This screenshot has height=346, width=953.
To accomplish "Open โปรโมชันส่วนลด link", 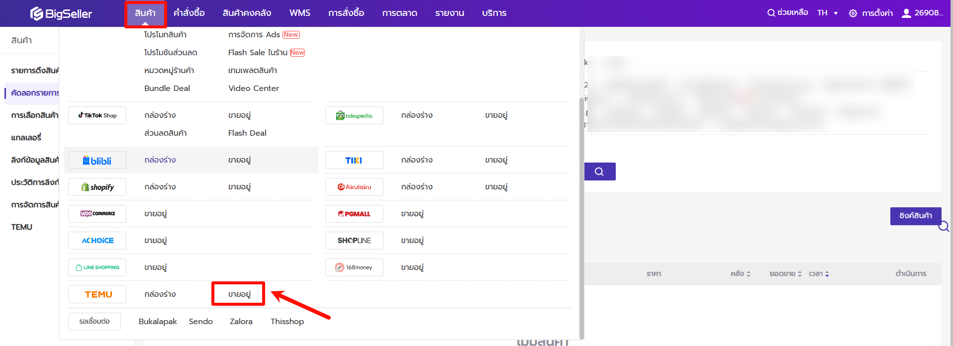I will 171,53.
